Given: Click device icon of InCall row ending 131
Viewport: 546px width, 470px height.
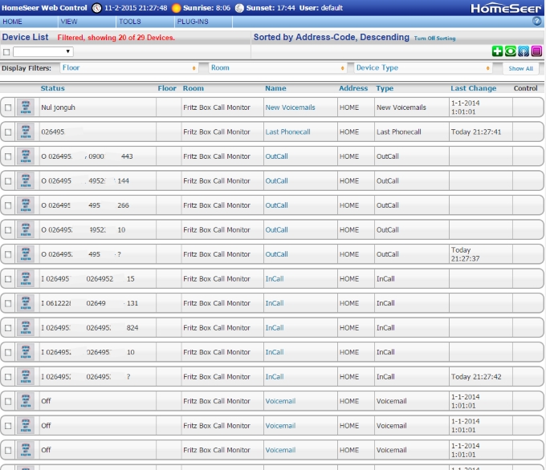Looking at the screenshot, I should point(26,303).
